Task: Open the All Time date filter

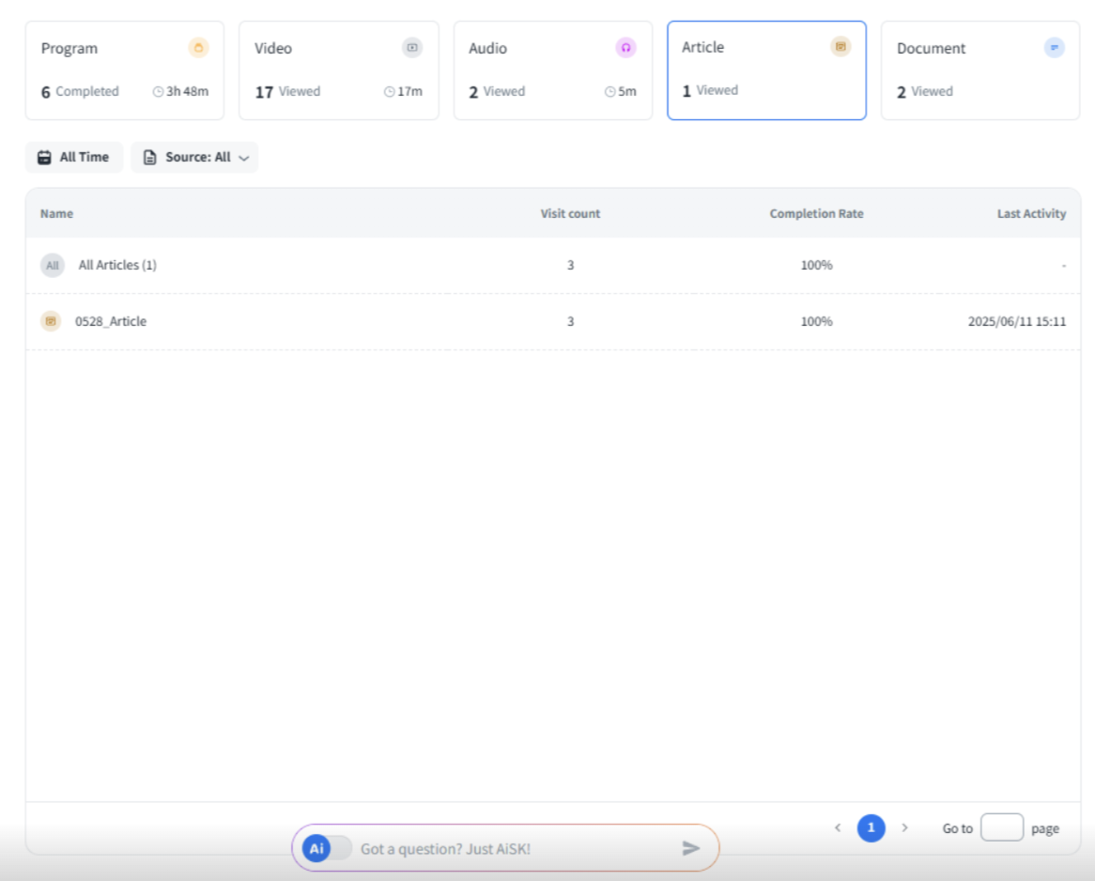Action: coord(74,158)
